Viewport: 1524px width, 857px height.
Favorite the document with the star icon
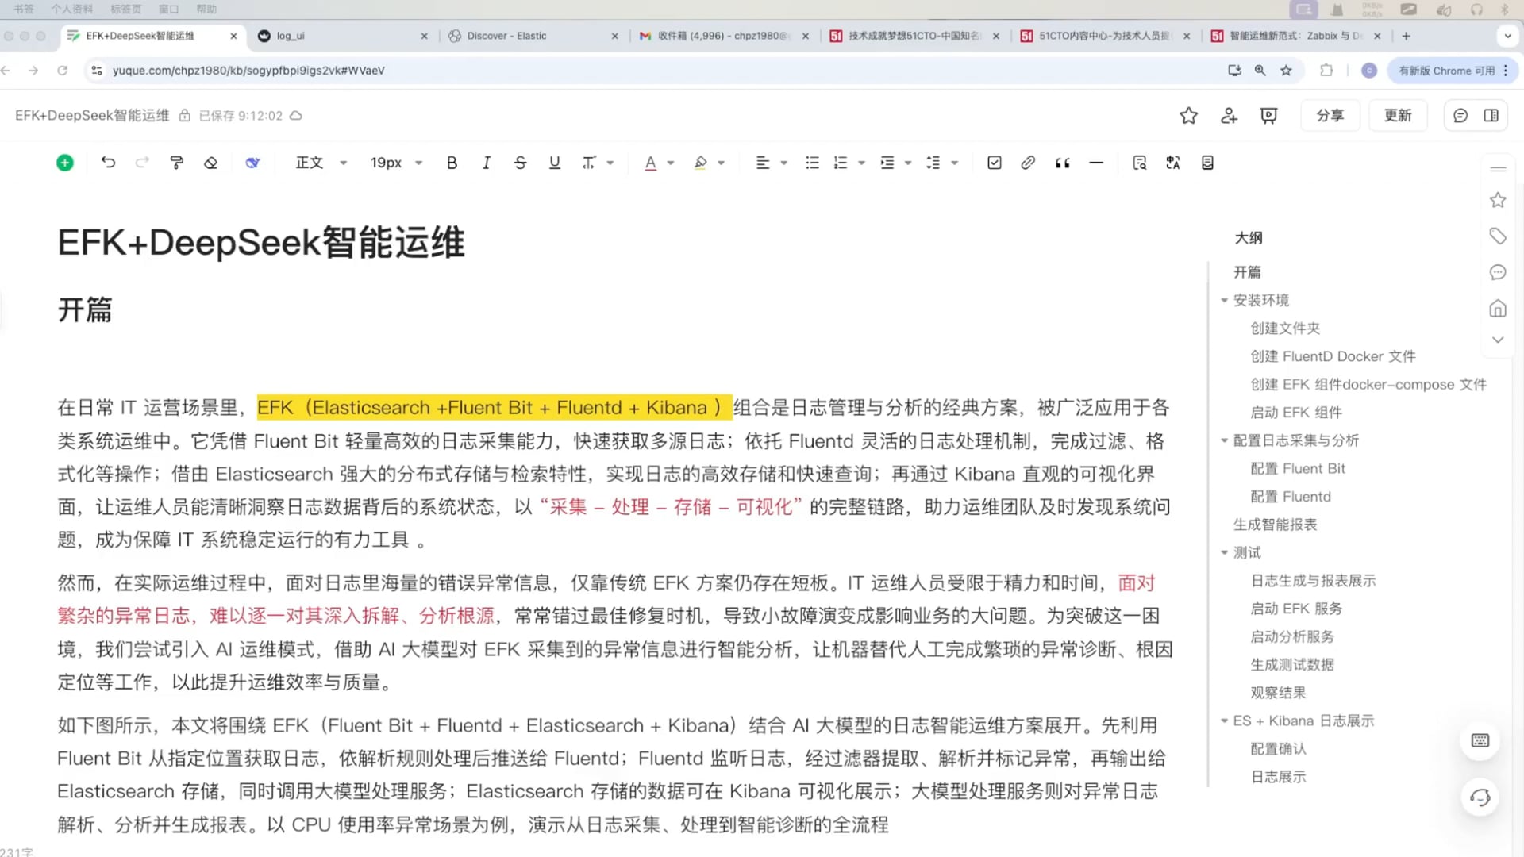[x=1188, y=116]
